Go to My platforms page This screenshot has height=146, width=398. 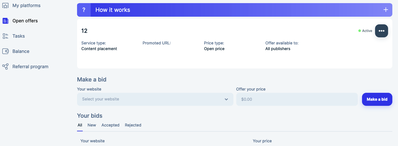pos(26,5)
